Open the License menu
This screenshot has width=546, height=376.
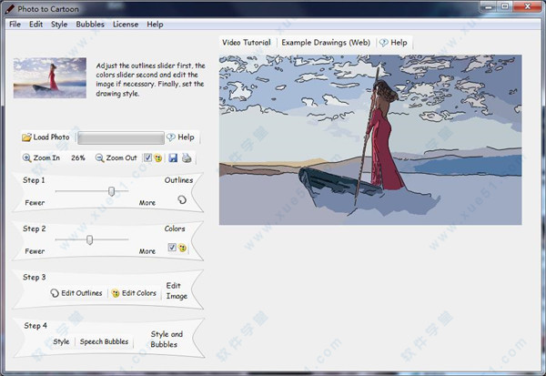point(126,25)
